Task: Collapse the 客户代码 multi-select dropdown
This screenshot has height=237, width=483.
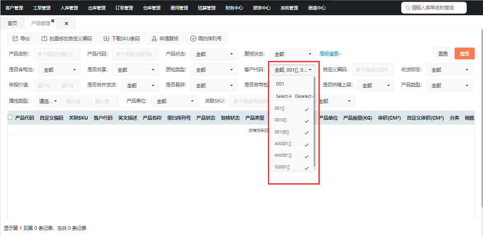Action: pos(293,70)
